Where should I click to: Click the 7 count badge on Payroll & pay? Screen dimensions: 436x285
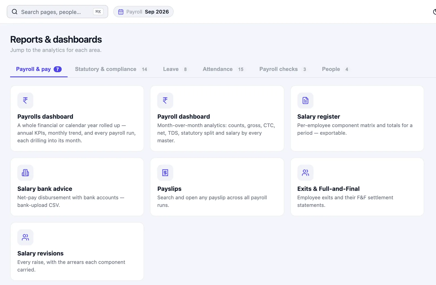coord(57,69)
